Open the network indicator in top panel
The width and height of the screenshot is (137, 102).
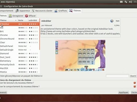(x=126, y=2)
